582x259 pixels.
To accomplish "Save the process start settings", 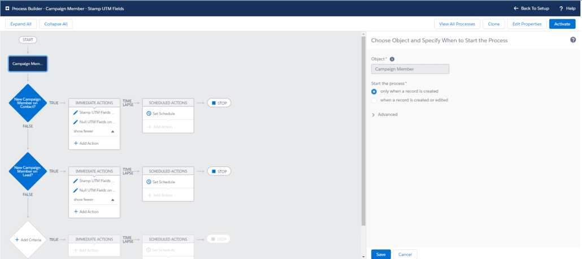I will (x=380, y=254).
